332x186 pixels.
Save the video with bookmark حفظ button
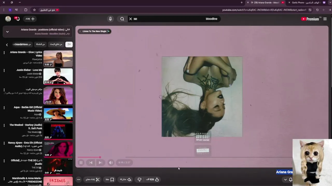pyautogui.click(x=110, y=180)
